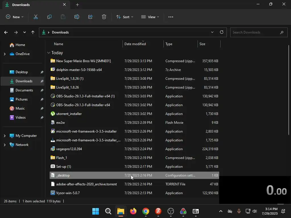Open Pictures in the navigation pane
The width and height of the screenshot is (291, 218).
pyautogui.click(x=22, y=99)
